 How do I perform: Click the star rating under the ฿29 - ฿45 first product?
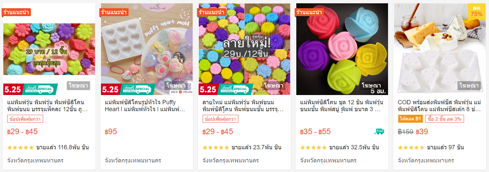pos(20,147)
